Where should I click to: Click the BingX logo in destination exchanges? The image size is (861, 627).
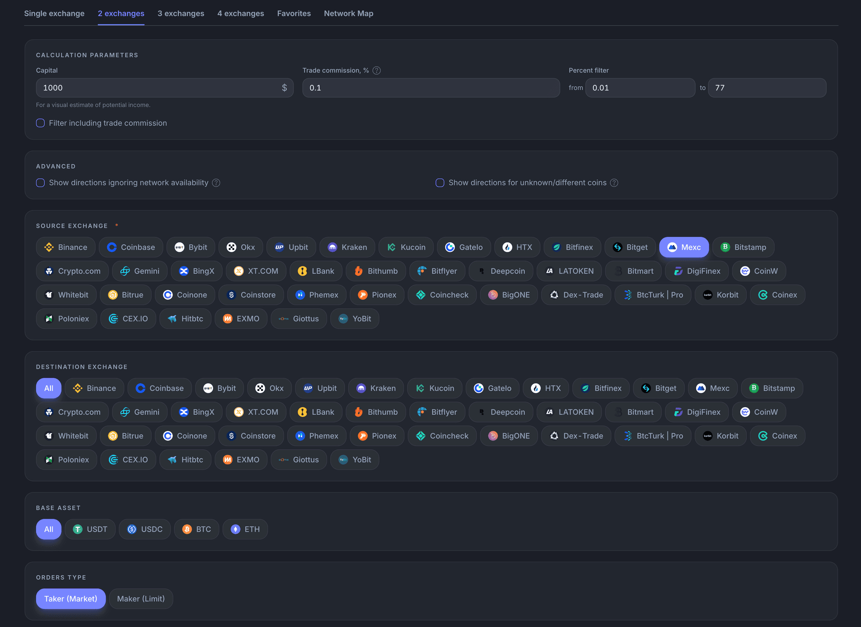(x=184, y=412)
